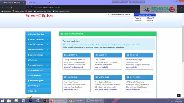Open the Firefox application menu

coord(181,7)
